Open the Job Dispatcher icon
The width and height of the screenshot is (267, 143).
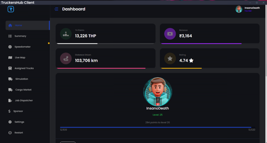[x=10, y=100]
